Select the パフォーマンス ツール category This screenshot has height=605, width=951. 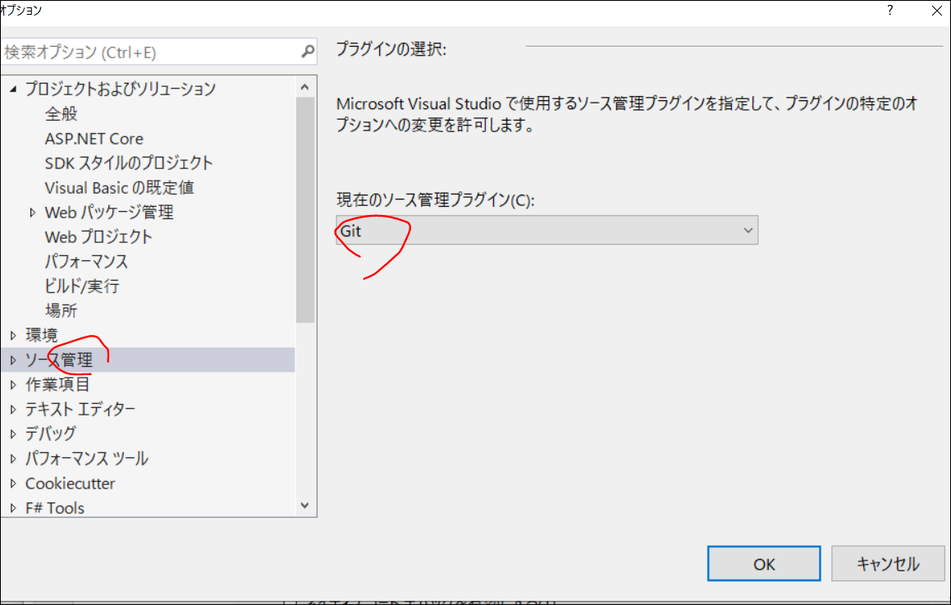coord(87,459)
